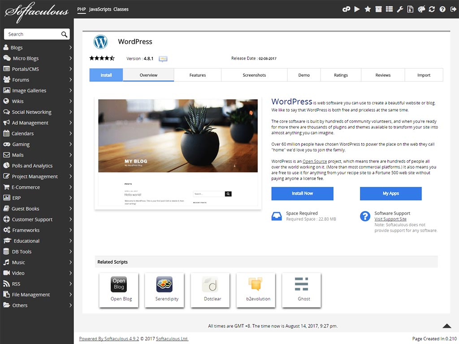Screen dimensions: 459x344
Task: Switch to the Import tab
Action: click(x=424, y=75)
